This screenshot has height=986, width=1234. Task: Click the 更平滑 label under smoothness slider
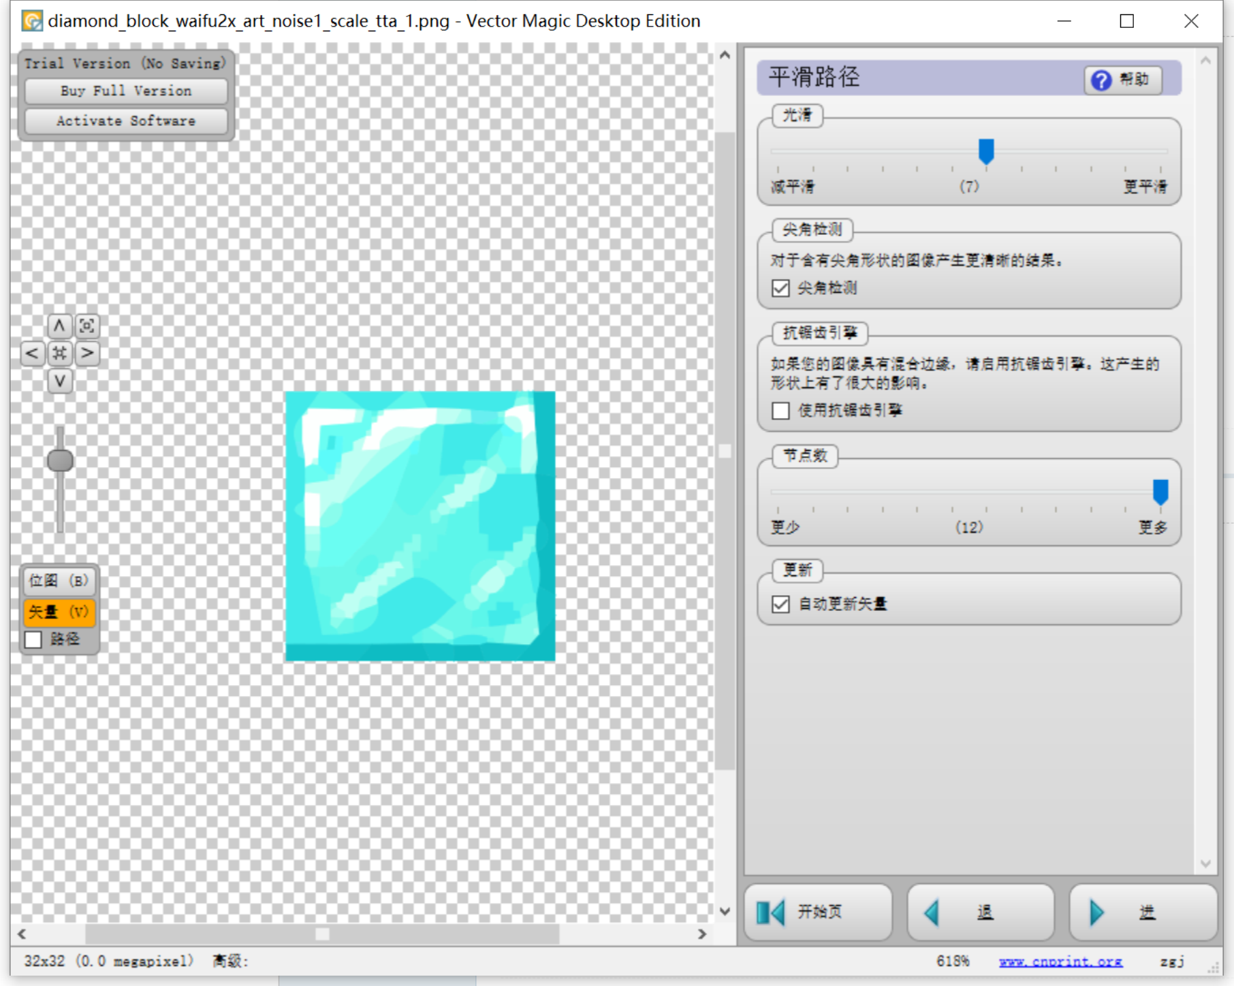(x=1145, y=187)
